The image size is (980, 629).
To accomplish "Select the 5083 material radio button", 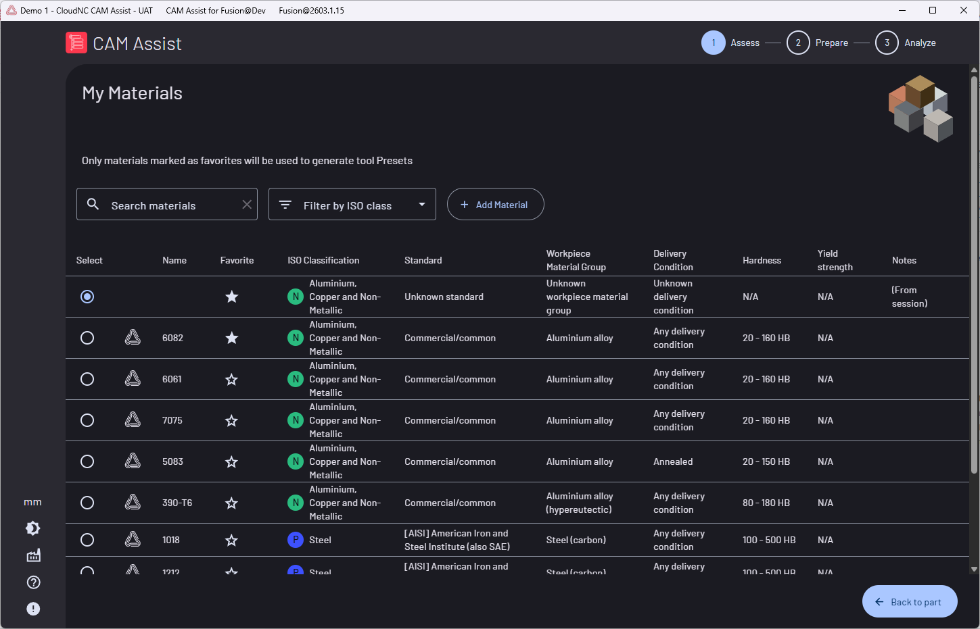I will pos(87,461).
